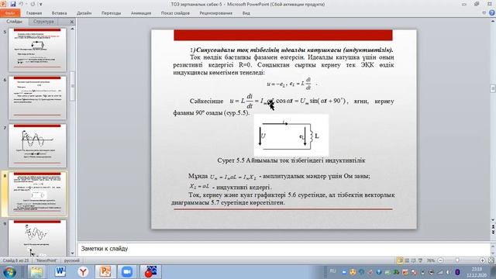
Task: Collapse the ribbon arrow icon
Action: click(484, 13)
